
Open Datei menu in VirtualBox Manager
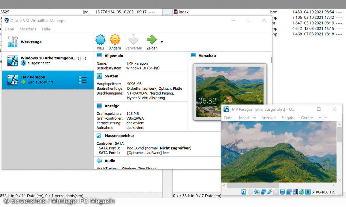9,29
